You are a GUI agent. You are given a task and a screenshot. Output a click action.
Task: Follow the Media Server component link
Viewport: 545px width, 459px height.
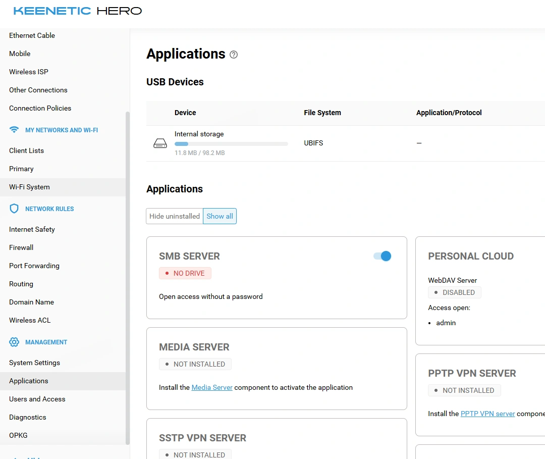(212, 387)
